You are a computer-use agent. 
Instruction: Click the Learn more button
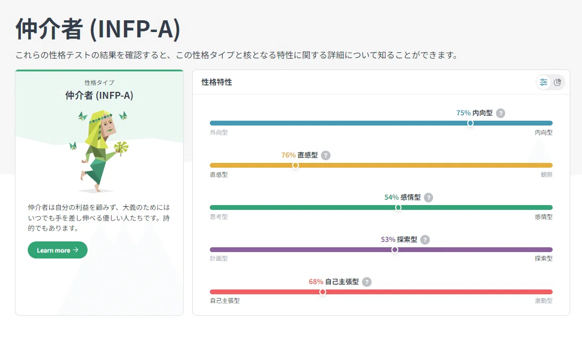(58, 250)
